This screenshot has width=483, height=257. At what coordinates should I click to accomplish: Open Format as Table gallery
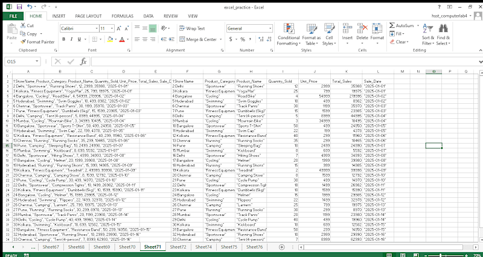[312, 34]
